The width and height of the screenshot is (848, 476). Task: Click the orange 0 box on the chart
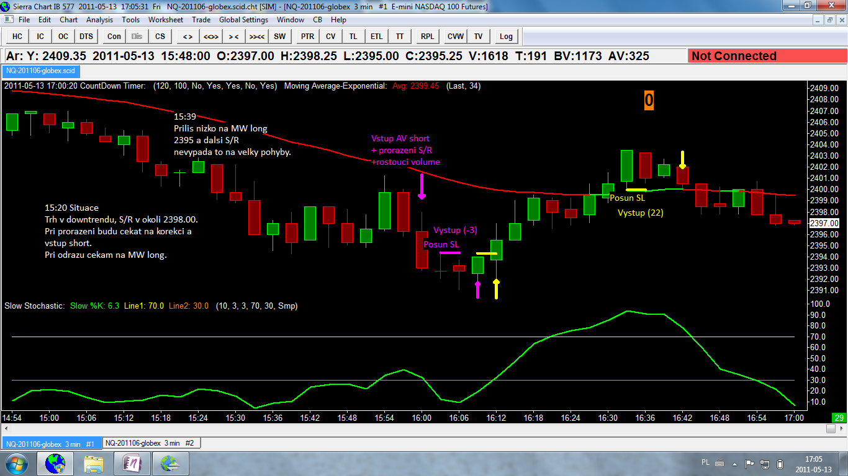[649, 100]
